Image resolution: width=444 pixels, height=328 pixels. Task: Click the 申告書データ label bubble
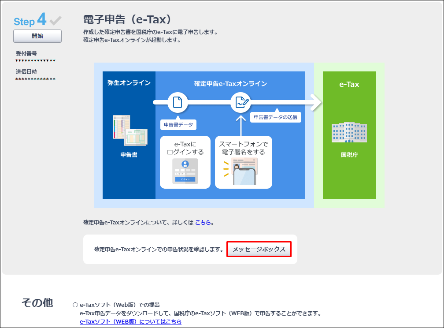click(178, 124)
